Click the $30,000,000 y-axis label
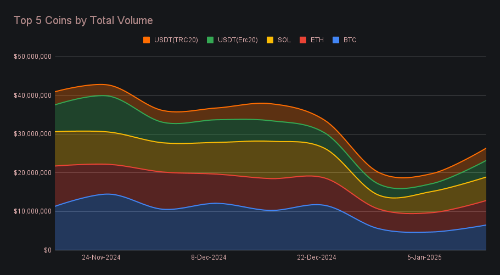The image size is (500, 275). (x=33, y=134)
